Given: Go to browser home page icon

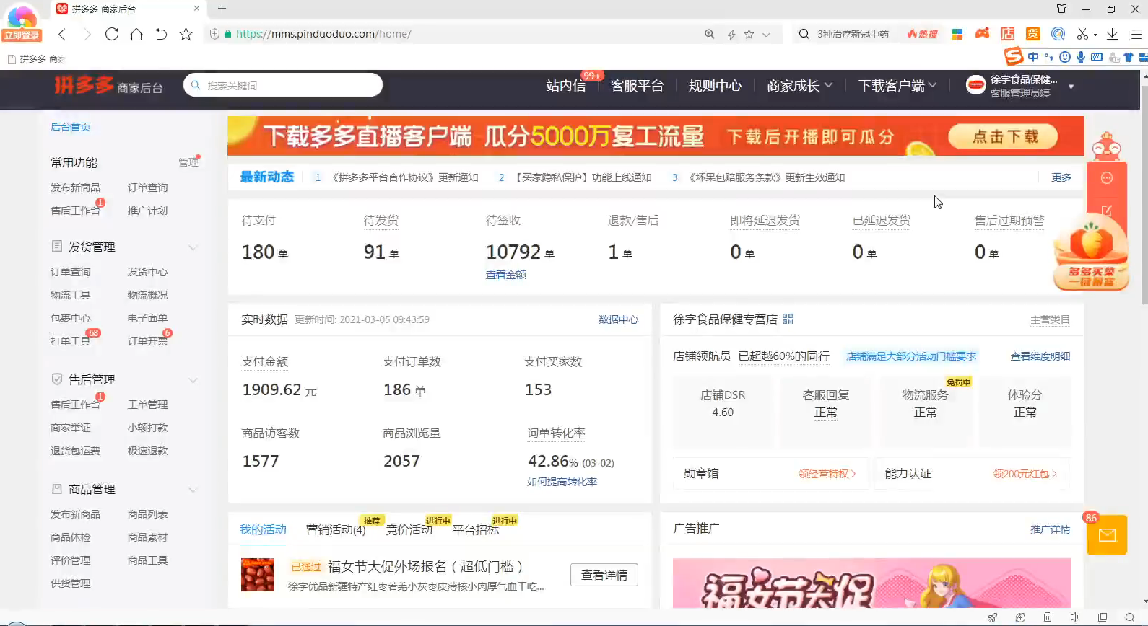Looking at the screenshot, I should (136, 34).
